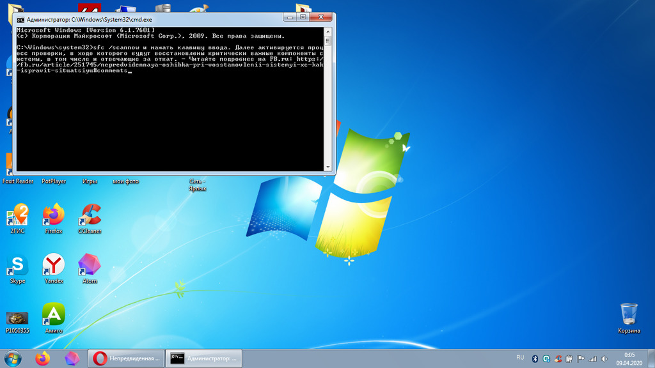Open the clock showing 0:05 and date

point(629,359)
